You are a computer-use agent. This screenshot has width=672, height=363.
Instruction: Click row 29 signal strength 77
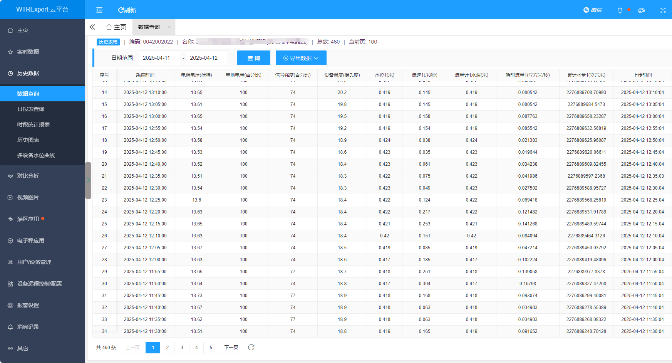click(293, 272)
